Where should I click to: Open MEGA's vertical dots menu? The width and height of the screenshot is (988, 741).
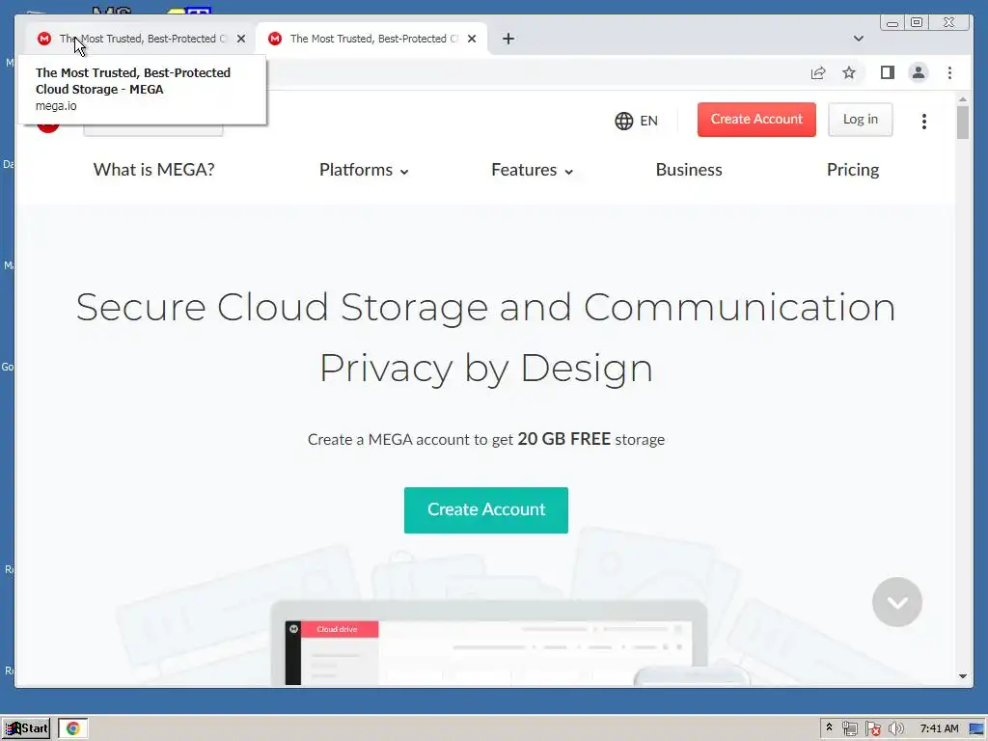923,121
